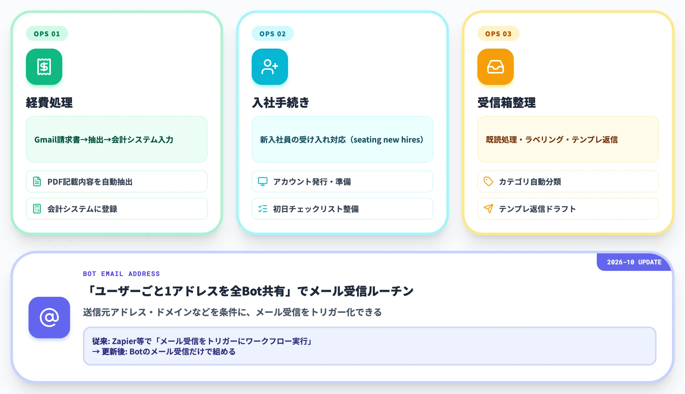Click the 2026-10 UPDATE badge
This screenshot has width=685, height=394.
point(634,262)
